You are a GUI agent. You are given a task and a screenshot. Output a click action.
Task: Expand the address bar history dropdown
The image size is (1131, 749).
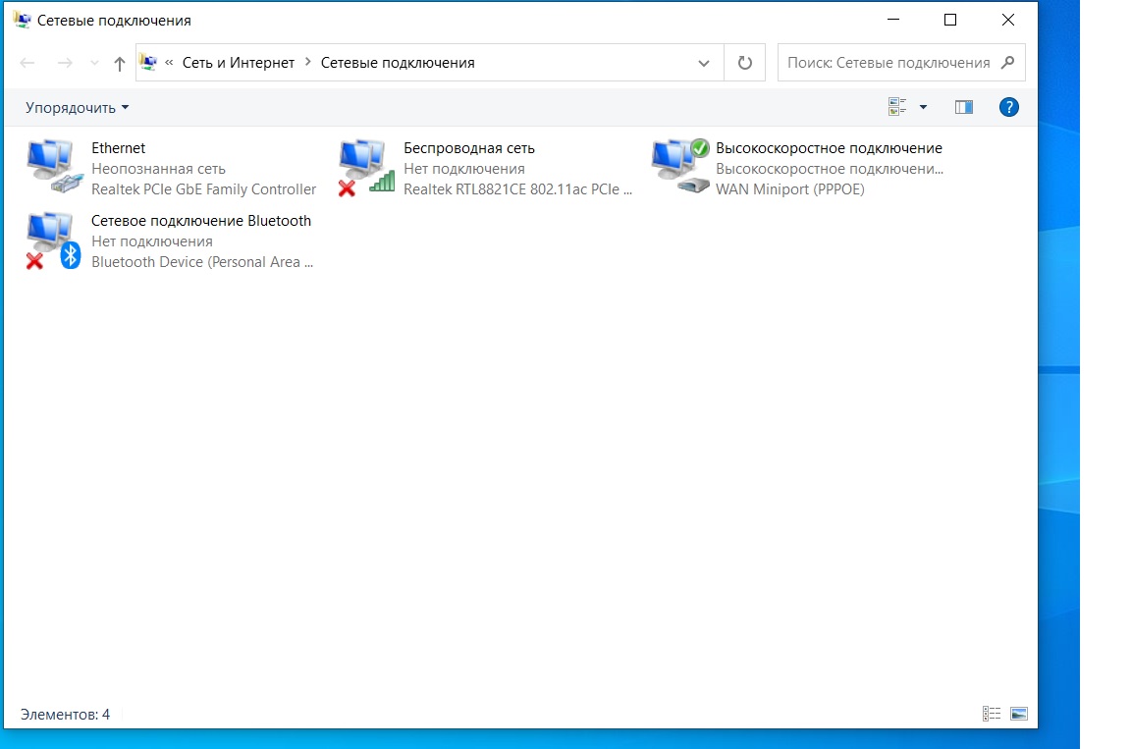coord(704,63)
